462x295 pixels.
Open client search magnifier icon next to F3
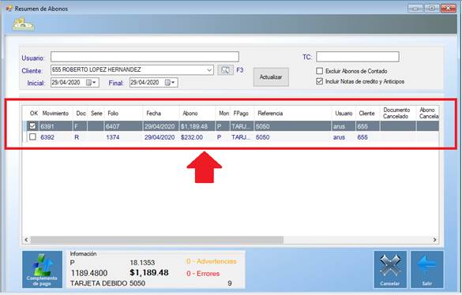(x=225, y=70)
